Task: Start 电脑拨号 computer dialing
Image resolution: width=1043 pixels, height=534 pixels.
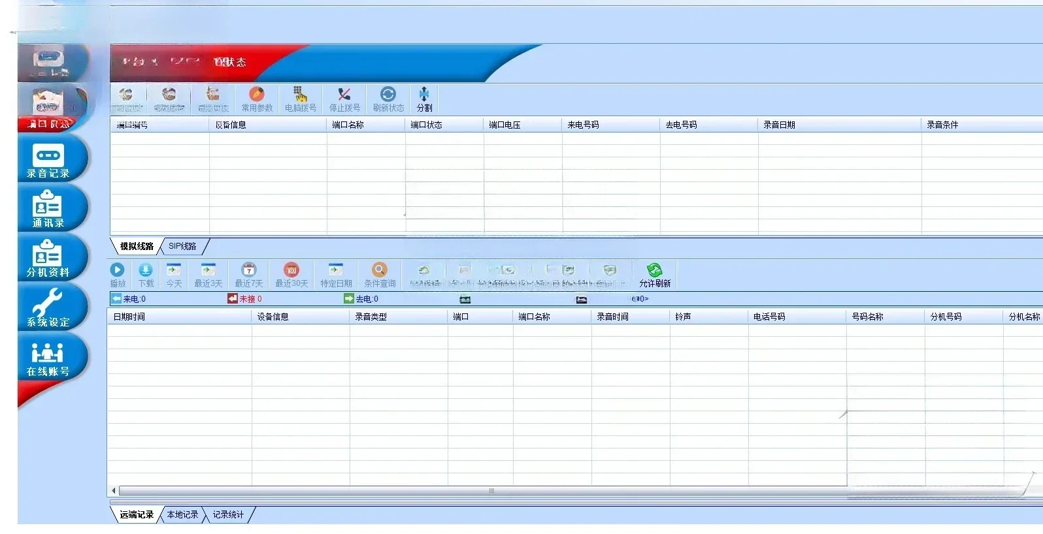Action: [x=301, y=99]
